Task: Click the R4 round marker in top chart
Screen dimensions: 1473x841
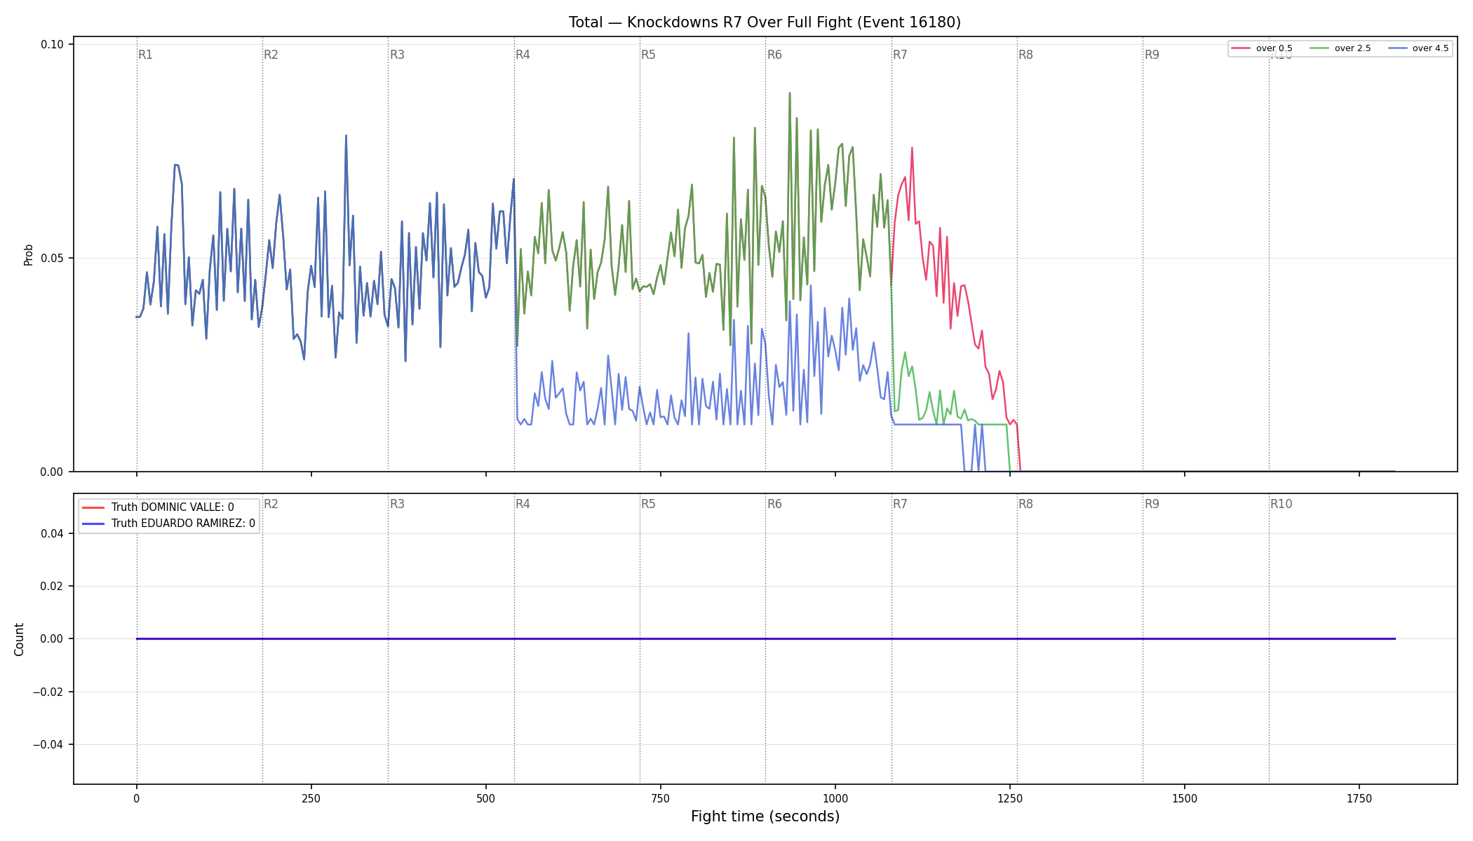Action: (x=523, y=55)
